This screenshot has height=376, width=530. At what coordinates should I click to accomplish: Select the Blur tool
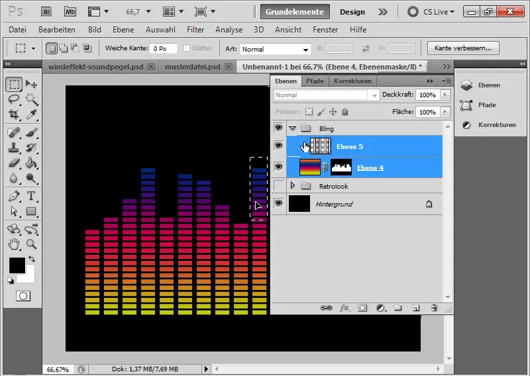click(x=14, y=178)
